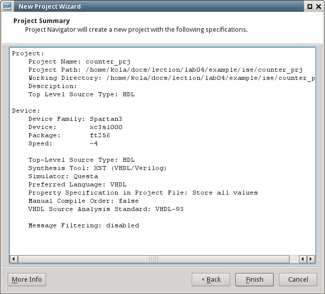325x294 pixels.
Task: Maximize the New Project Wizard window
Action: pyautogui.click(x=310, y=7)
